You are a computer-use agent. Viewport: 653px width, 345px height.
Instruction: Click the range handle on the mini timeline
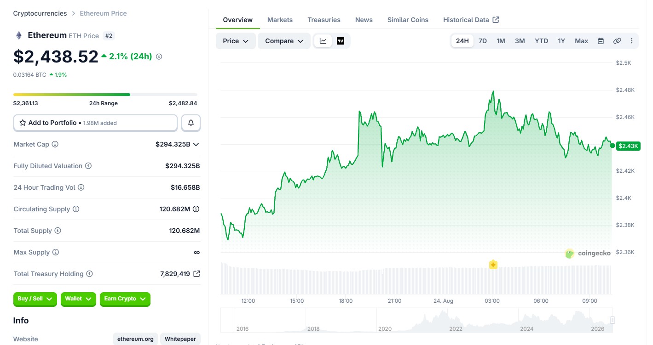click(613, 320)
